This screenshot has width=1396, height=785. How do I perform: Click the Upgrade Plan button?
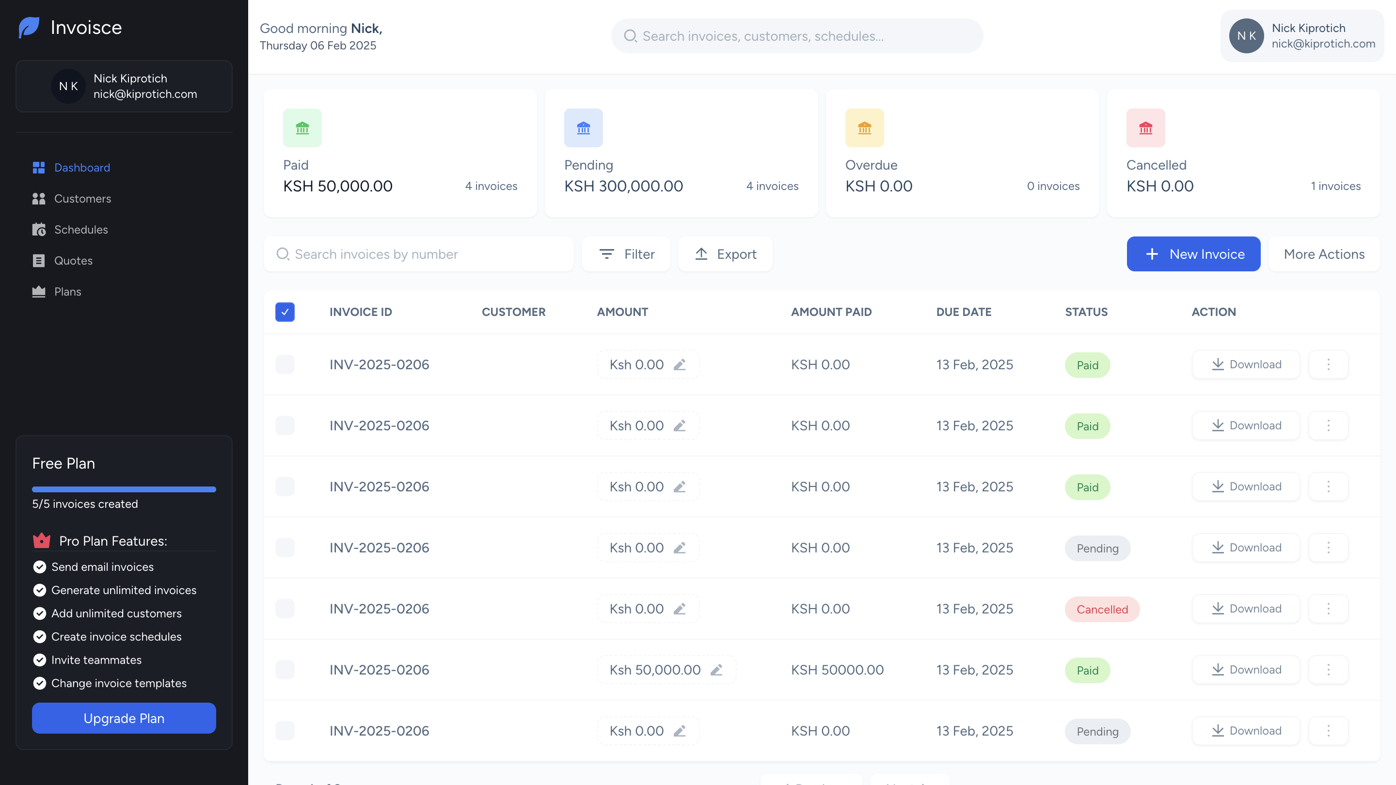(x=124, y=718)
